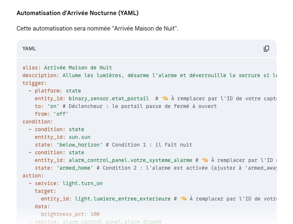
Task: Click the trigger: key
Action: pyautogui.click(x=32, y=83)
